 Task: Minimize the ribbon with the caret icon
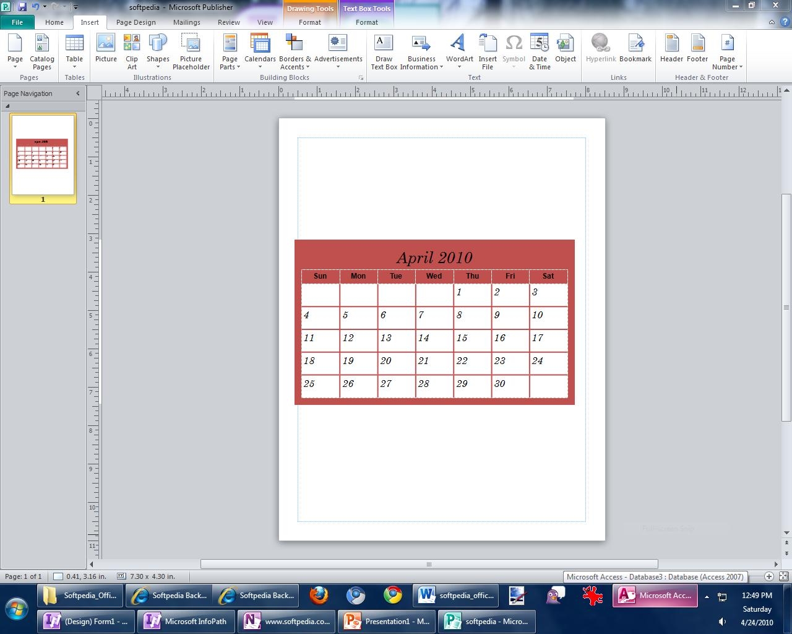[x=772, y=22]
